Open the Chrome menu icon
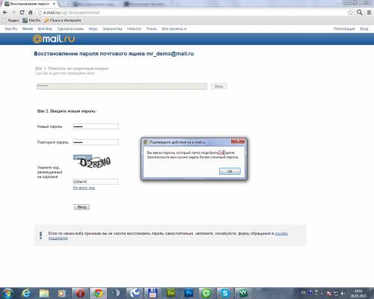This screenshot has width=374, height=299. [x=369, y=13]
